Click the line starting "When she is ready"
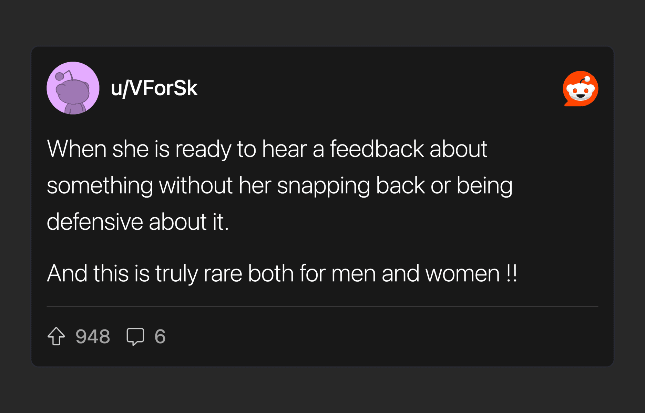 pos(267,149)
